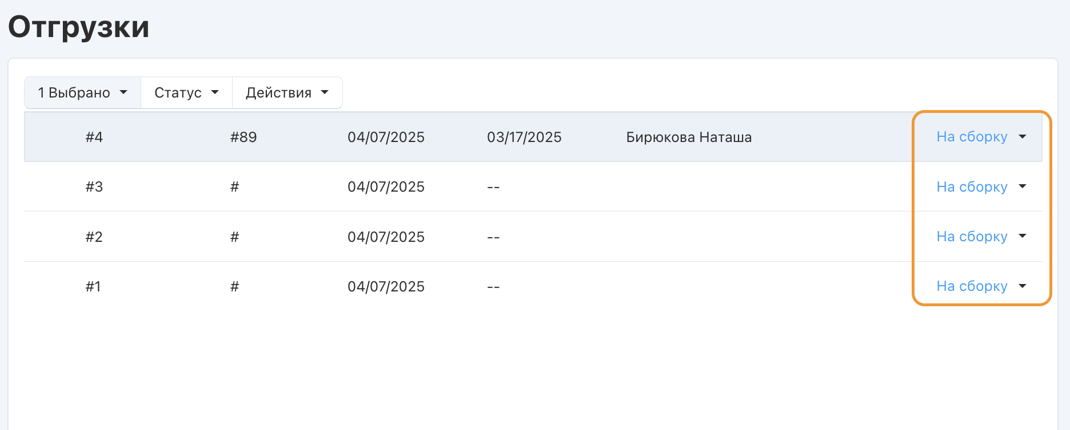
Task: Expand caret arrow next to shipment #4 status
Action: [x=1023, y=137]
